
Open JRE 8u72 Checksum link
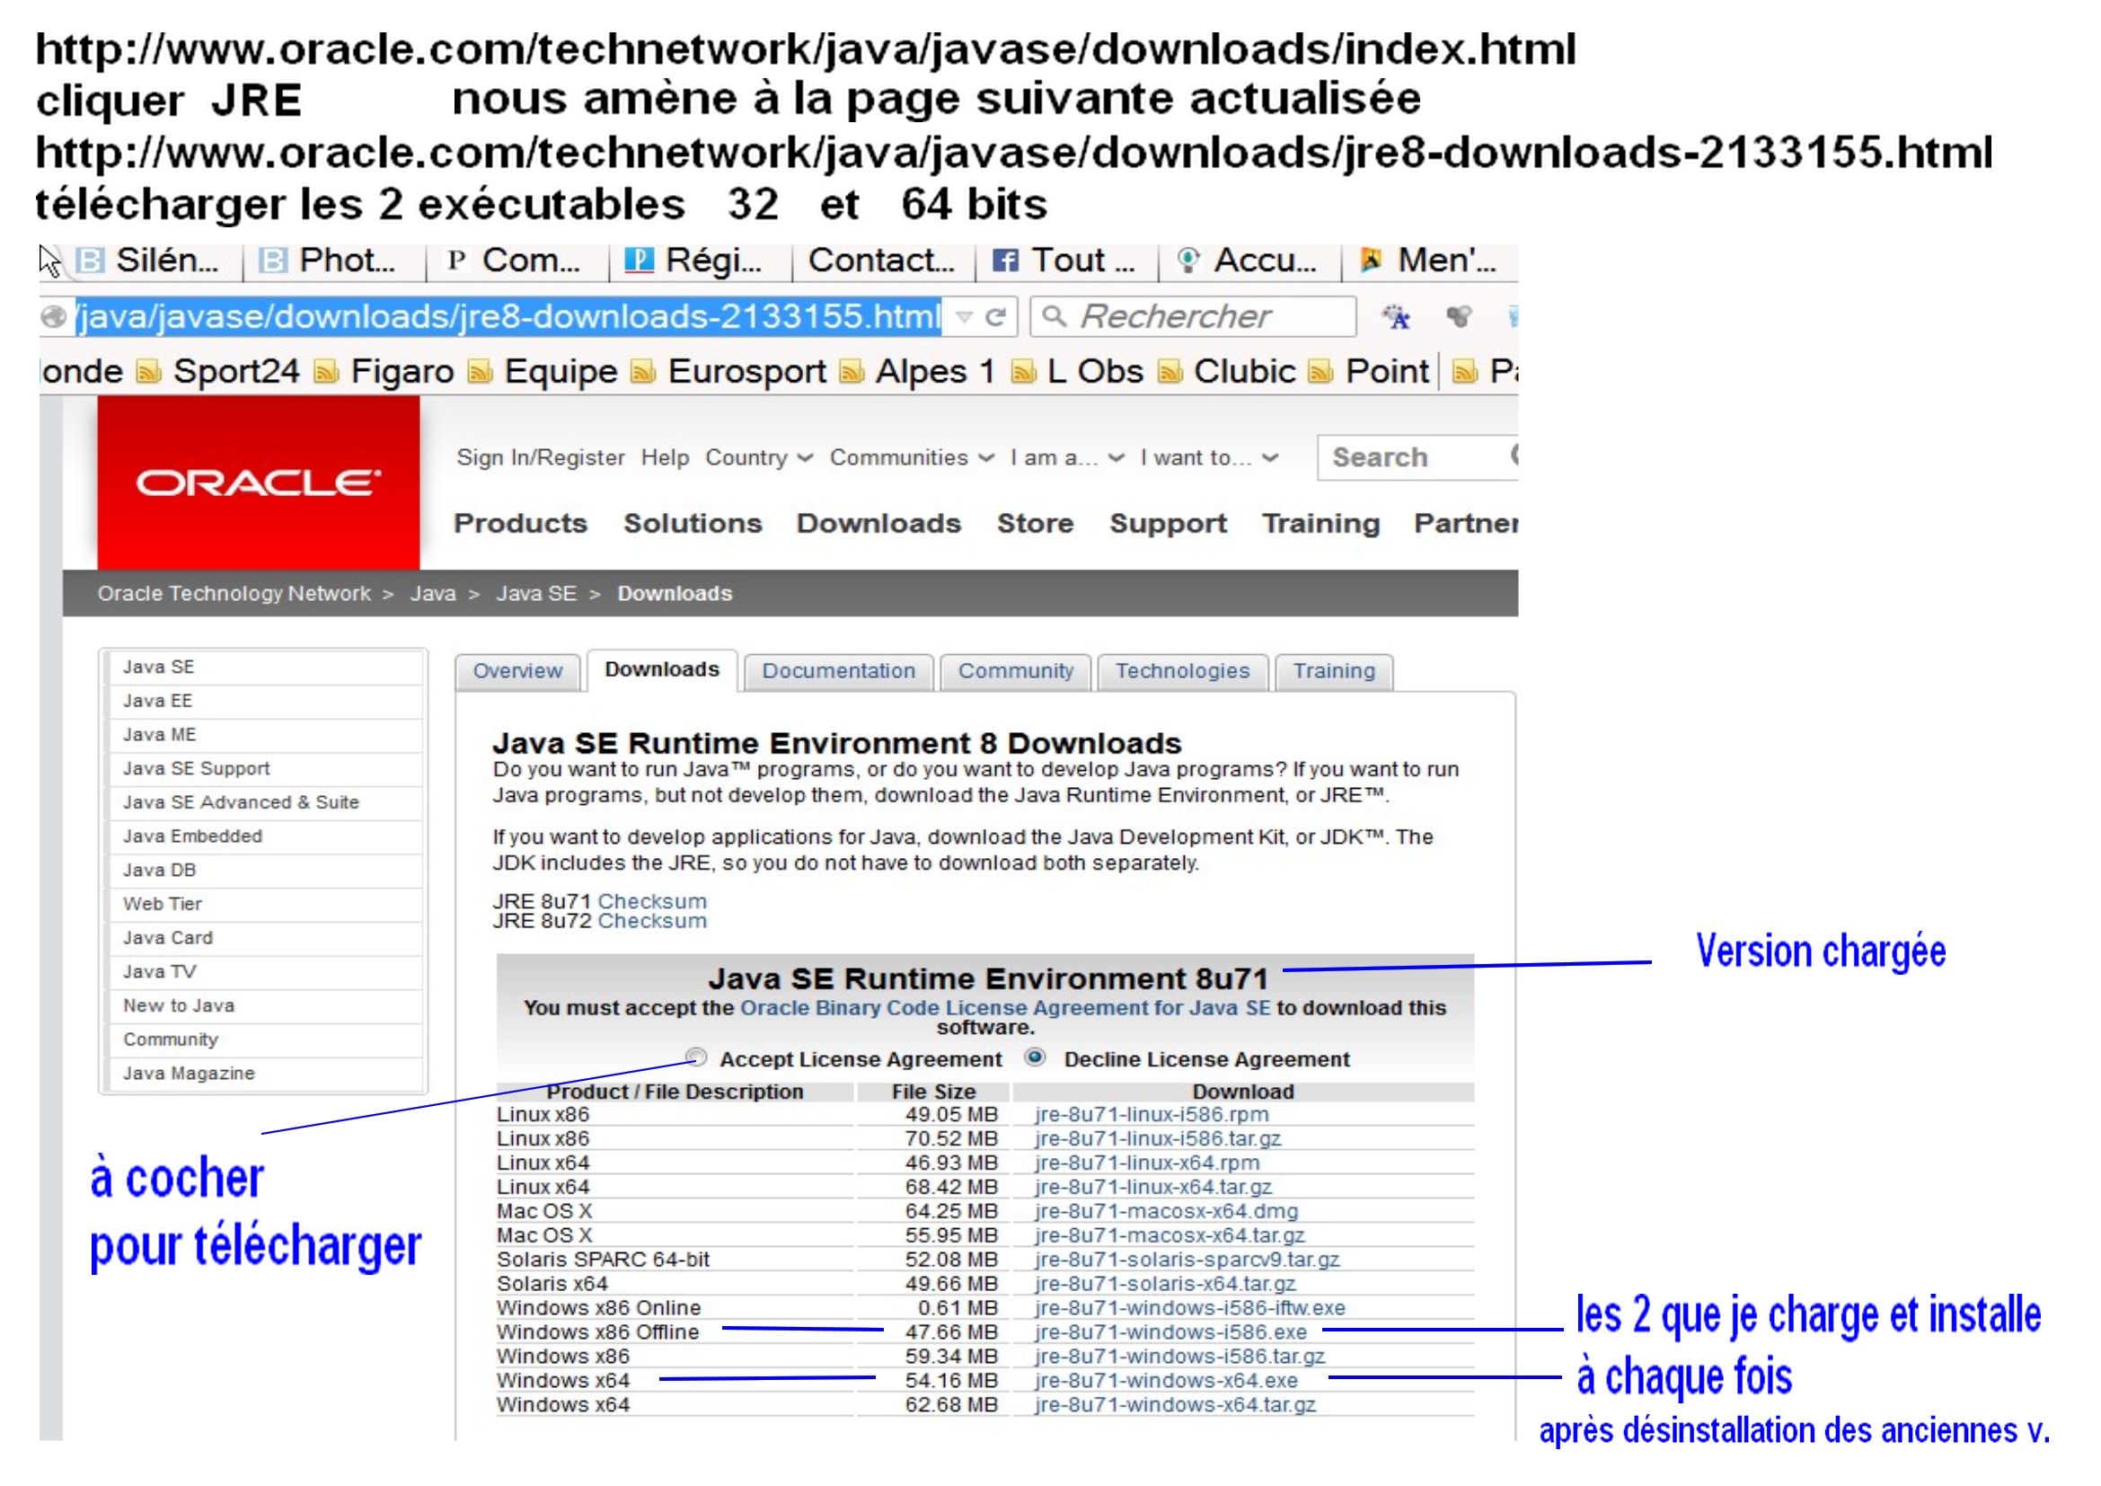tap(652, 922)
